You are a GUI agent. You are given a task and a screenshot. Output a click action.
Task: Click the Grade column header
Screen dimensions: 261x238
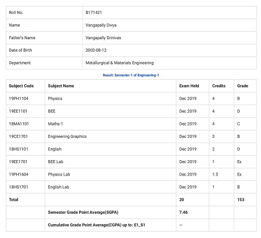coord(243,86)
